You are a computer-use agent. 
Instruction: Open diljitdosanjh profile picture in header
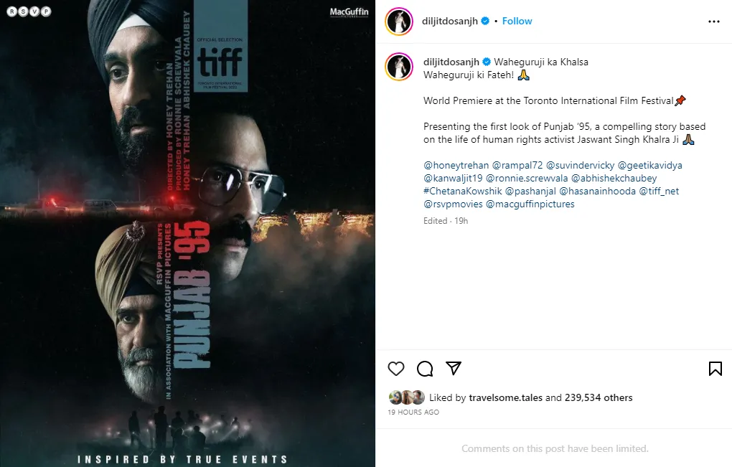click(399, 21)
